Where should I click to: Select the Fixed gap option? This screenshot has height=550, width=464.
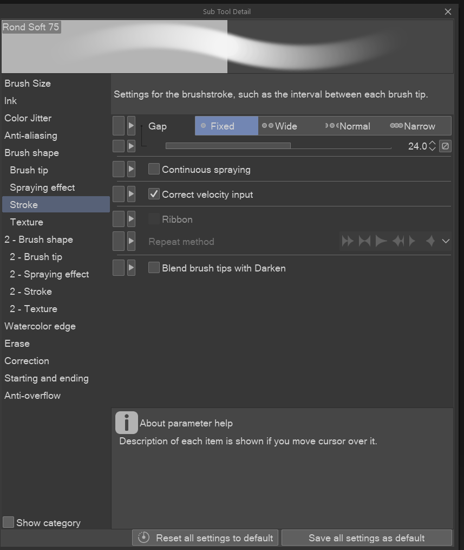coord(226,126)
